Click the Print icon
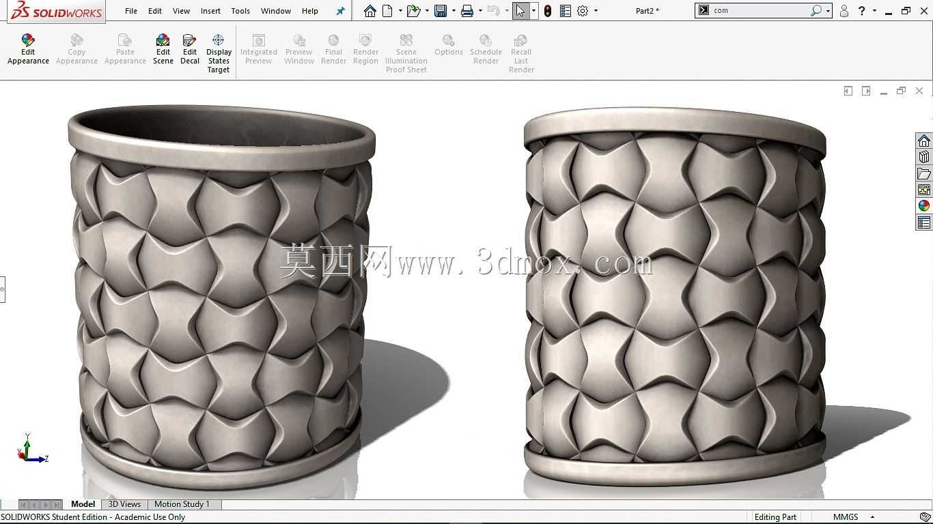 pyautogui.click(x=467, y=11)
